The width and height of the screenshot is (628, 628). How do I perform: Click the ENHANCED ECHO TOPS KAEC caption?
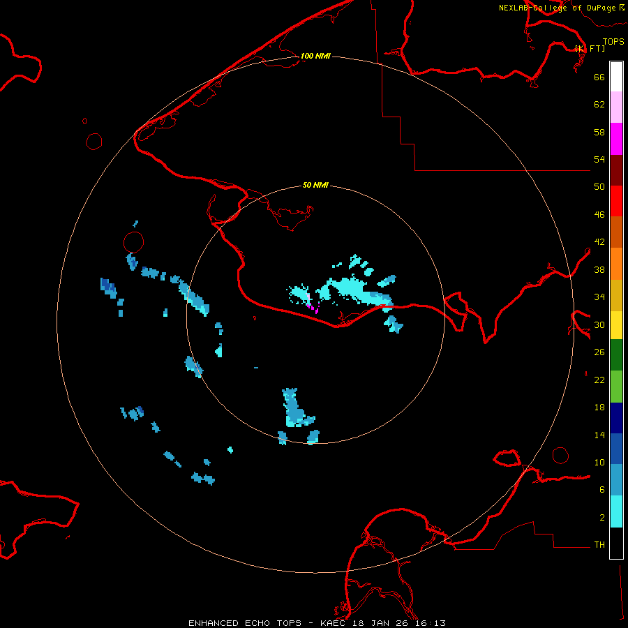317,623
